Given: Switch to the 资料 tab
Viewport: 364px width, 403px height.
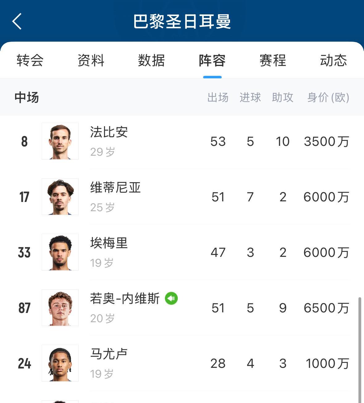Looking at the screenshot, I should point(91,60).
